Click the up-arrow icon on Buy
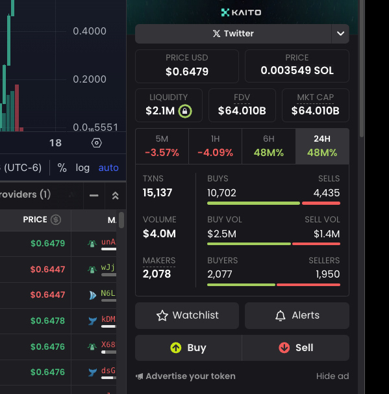Viewport: 389px width, 394px height. 176,348
